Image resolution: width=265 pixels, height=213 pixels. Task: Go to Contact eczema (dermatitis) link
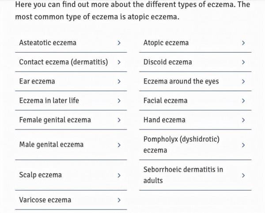(x=63, y=62)
